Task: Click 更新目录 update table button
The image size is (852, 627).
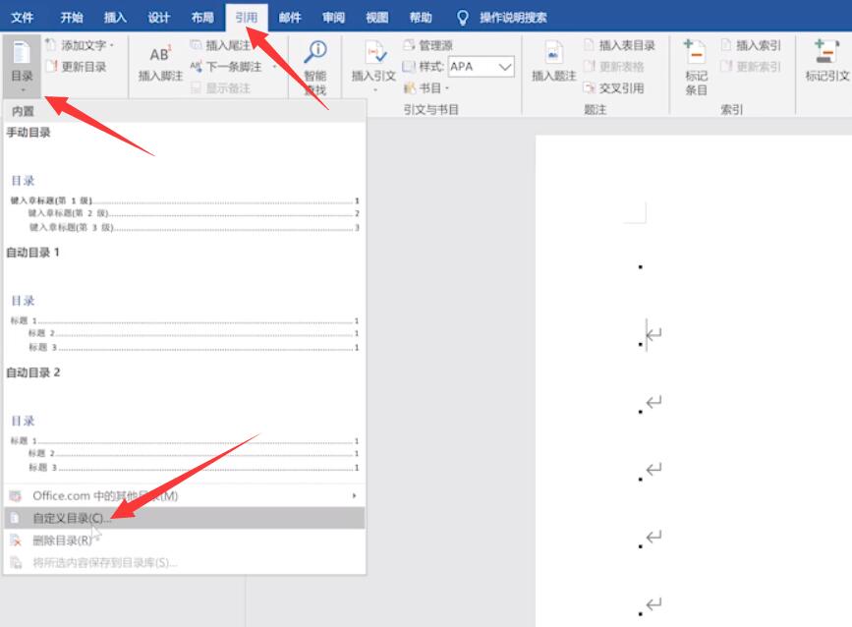Action: [77, 66]
